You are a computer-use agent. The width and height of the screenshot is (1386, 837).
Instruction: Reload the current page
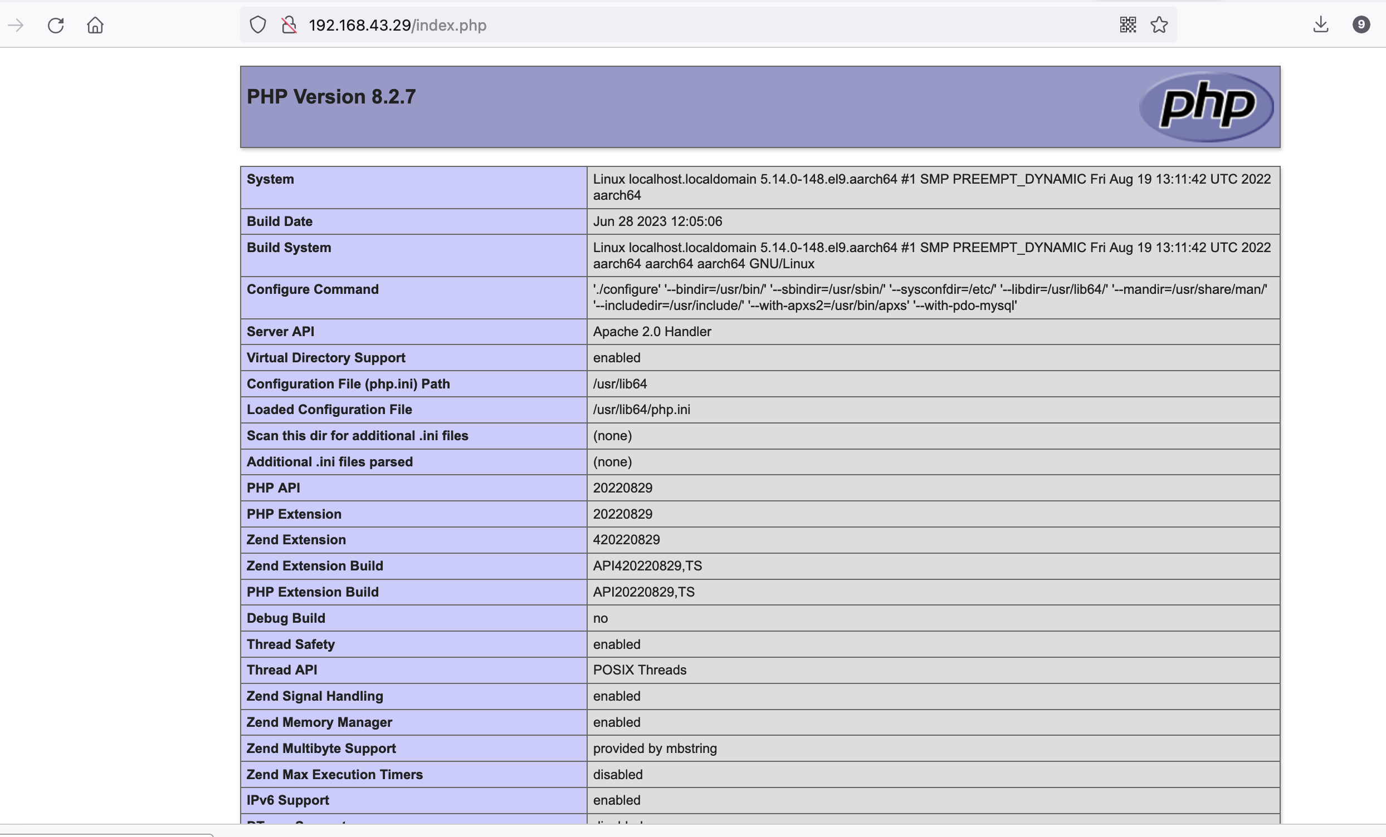point(56,25)
